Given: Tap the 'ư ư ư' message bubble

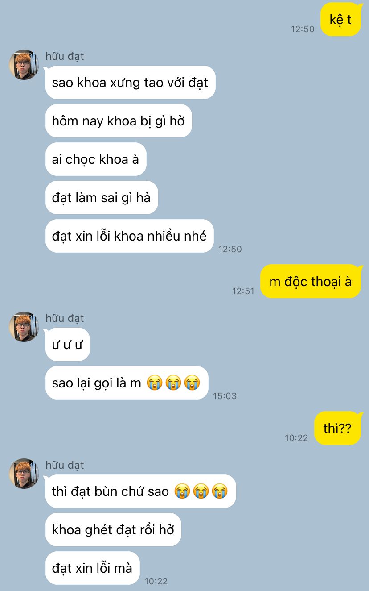Looking at the screenshot, I should (68, 345).
